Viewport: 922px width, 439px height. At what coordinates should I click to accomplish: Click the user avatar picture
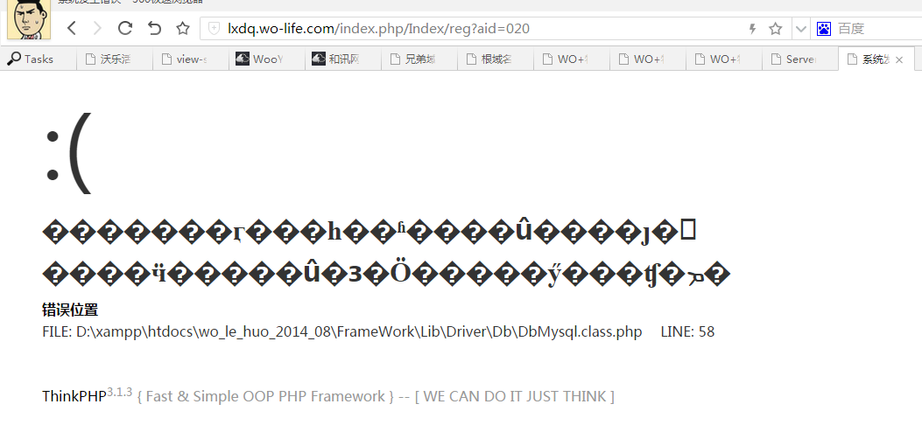(29, 19)
